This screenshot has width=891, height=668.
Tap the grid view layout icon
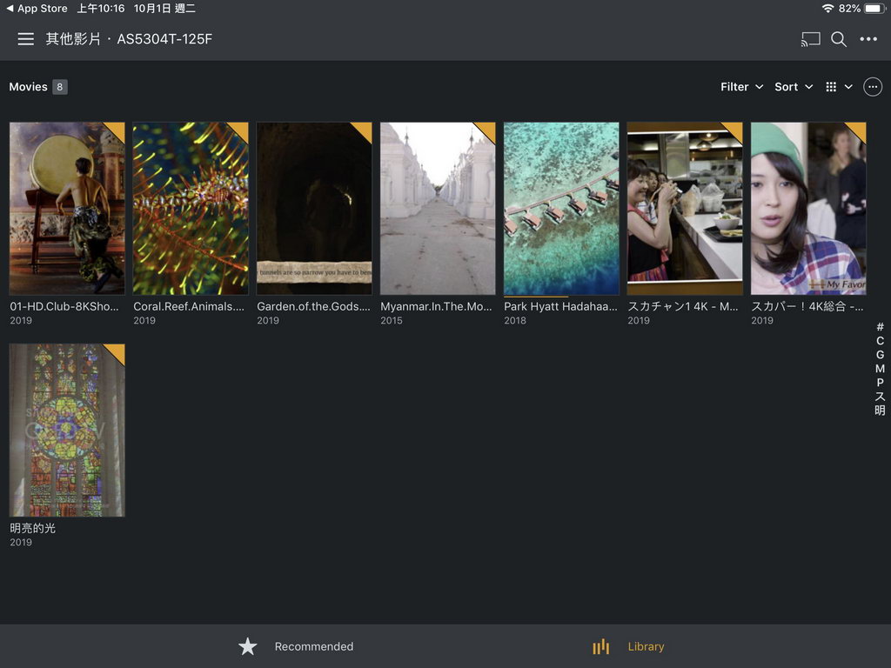click(x=831, y=87)
